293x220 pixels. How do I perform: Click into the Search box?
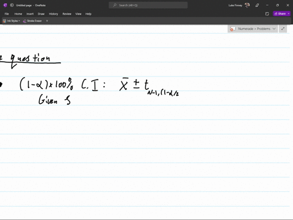[148, 5]
